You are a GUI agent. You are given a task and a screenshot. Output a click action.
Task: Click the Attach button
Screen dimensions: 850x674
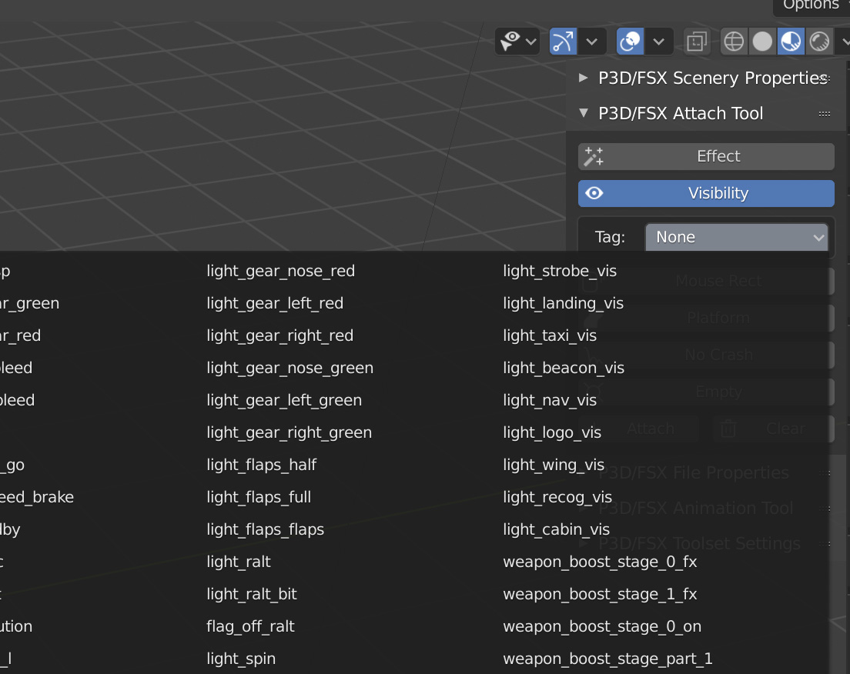tap(651, 429)
